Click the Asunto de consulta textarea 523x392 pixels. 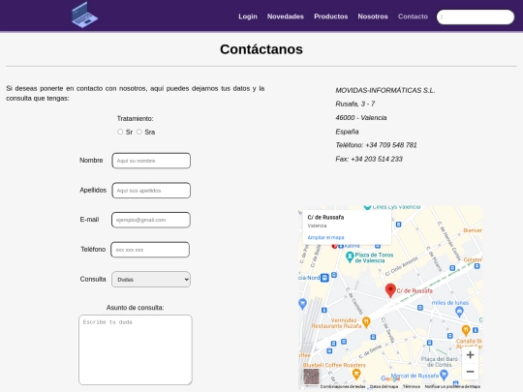click(x=136, y=349)
